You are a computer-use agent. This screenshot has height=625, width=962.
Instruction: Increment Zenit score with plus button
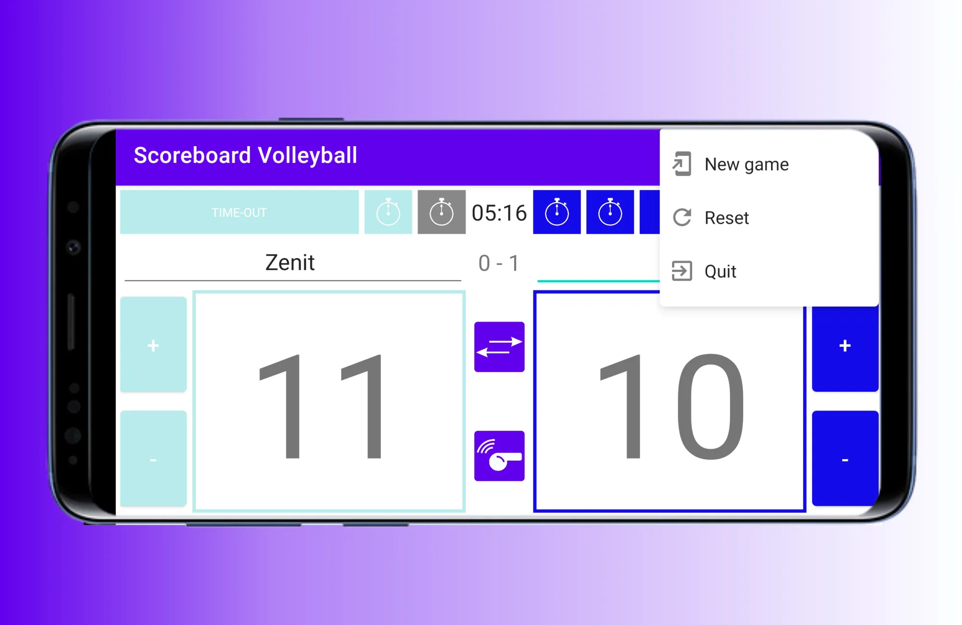pos(153,345)
